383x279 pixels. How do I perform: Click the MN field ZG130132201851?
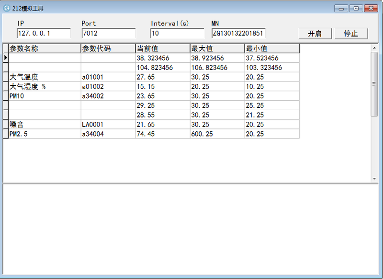[x=238, y=33]
